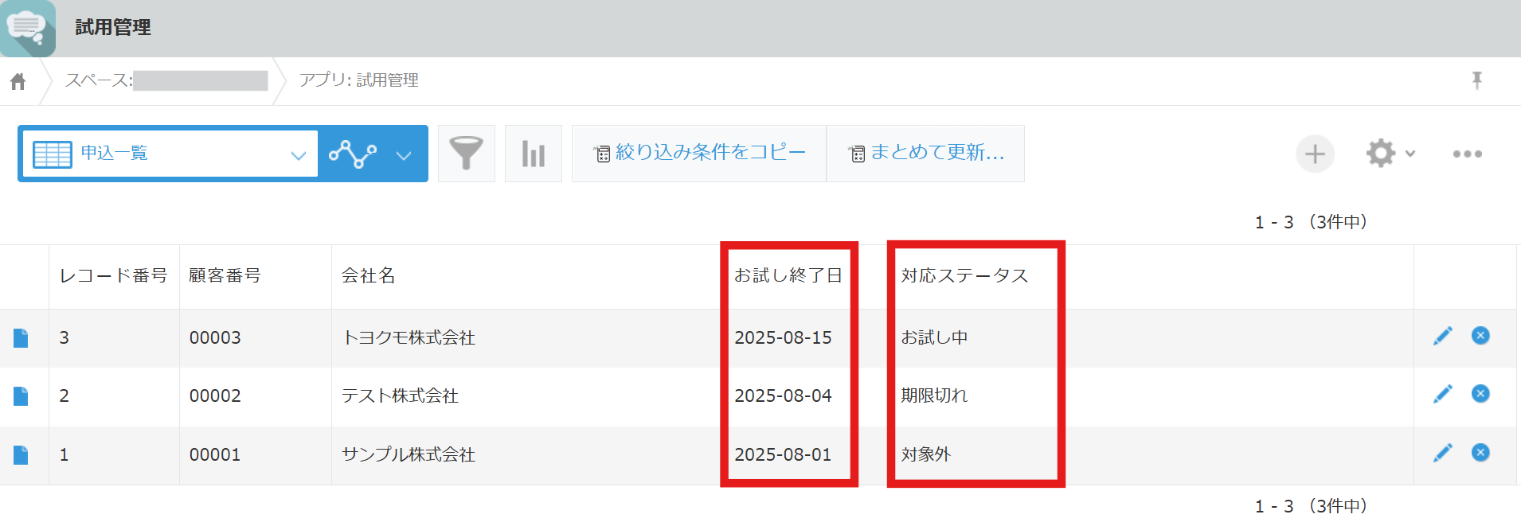This screenshot has height=526, width=1521.
Task: Click the お試し終了日 column header
Action: click(x=788, y=276)
